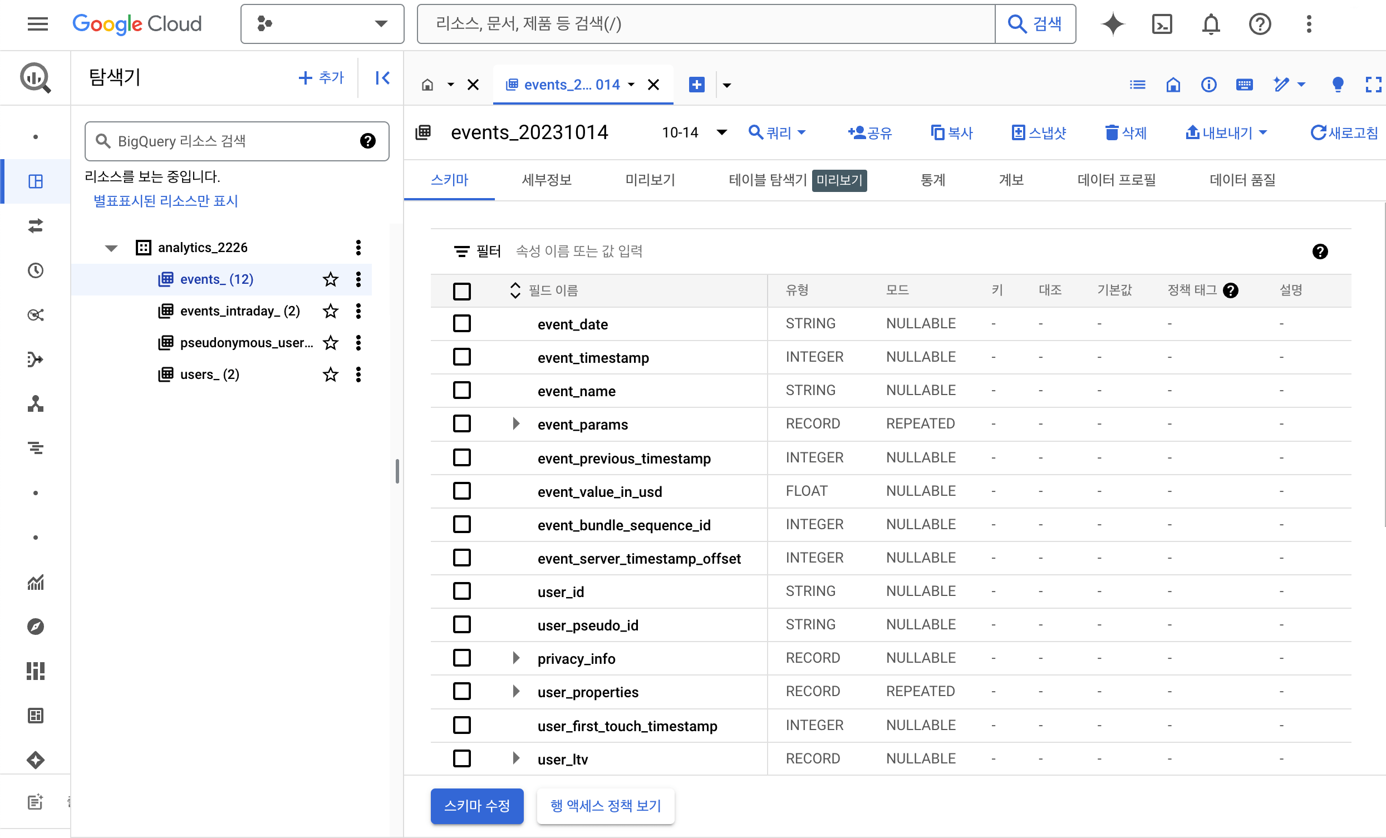Click the 삭제 delete button
The width and height of the screenshot is (1386, 838).
pyautogui.click(x=1125, y=133)
